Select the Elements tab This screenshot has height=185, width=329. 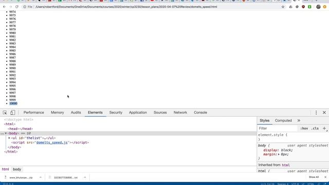tap(95, 113)
